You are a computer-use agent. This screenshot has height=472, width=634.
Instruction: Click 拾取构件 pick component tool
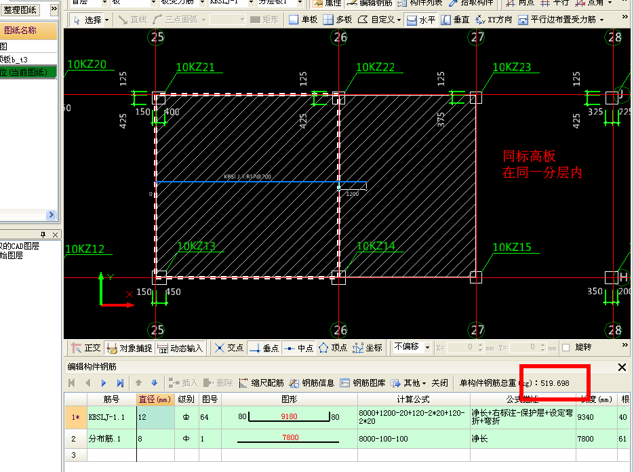(471, 3)
